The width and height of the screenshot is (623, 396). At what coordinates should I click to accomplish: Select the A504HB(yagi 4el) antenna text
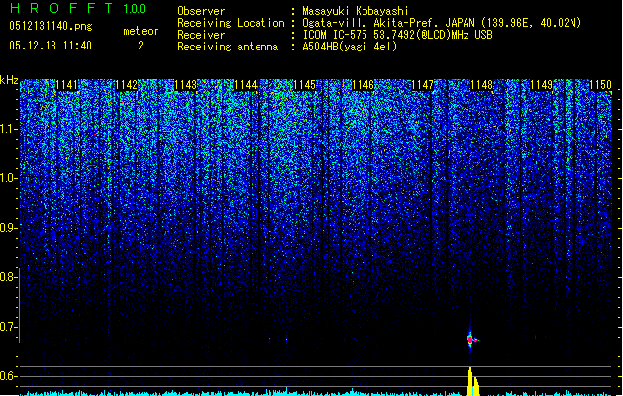pos(350,47)
